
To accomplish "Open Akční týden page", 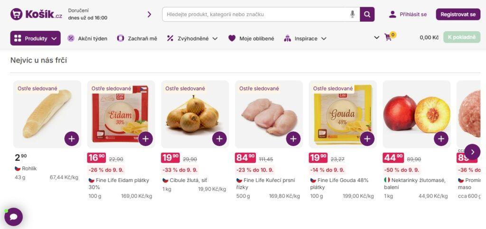I will [87, 38].
